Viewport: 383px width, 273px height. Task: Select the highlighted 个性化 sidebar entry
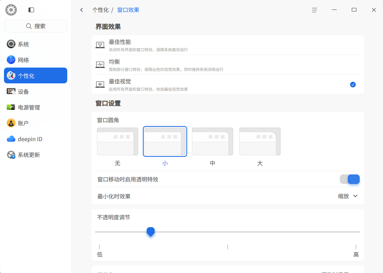point(36,75)
